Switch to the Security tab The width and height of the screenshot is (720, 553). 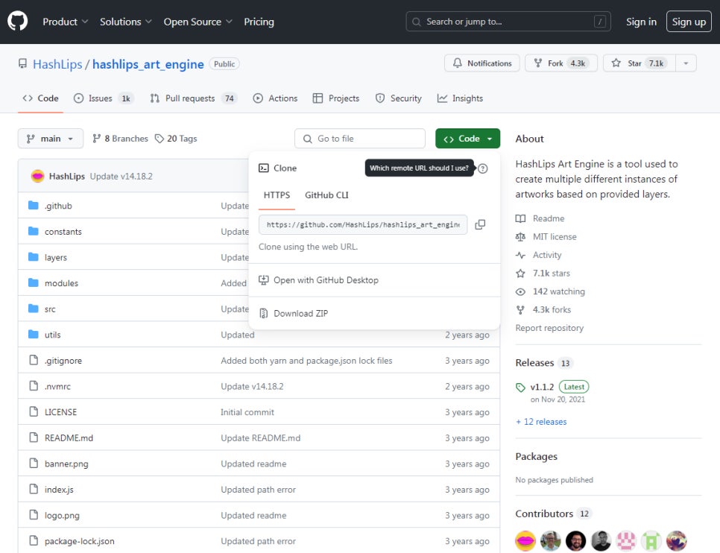(399, 98)
